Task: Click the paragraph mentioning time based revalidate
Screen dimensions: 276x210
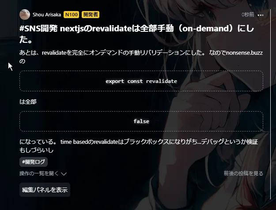Action: coord(139,146)
